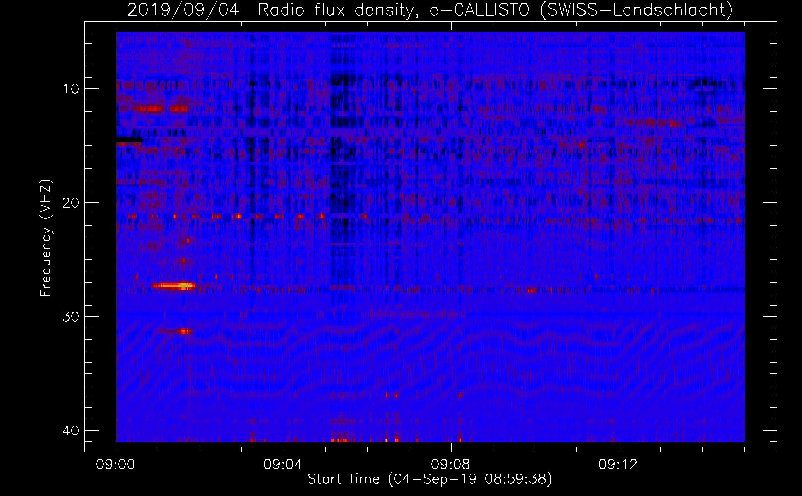Click the 09:08 time tick label

[451, 465]
